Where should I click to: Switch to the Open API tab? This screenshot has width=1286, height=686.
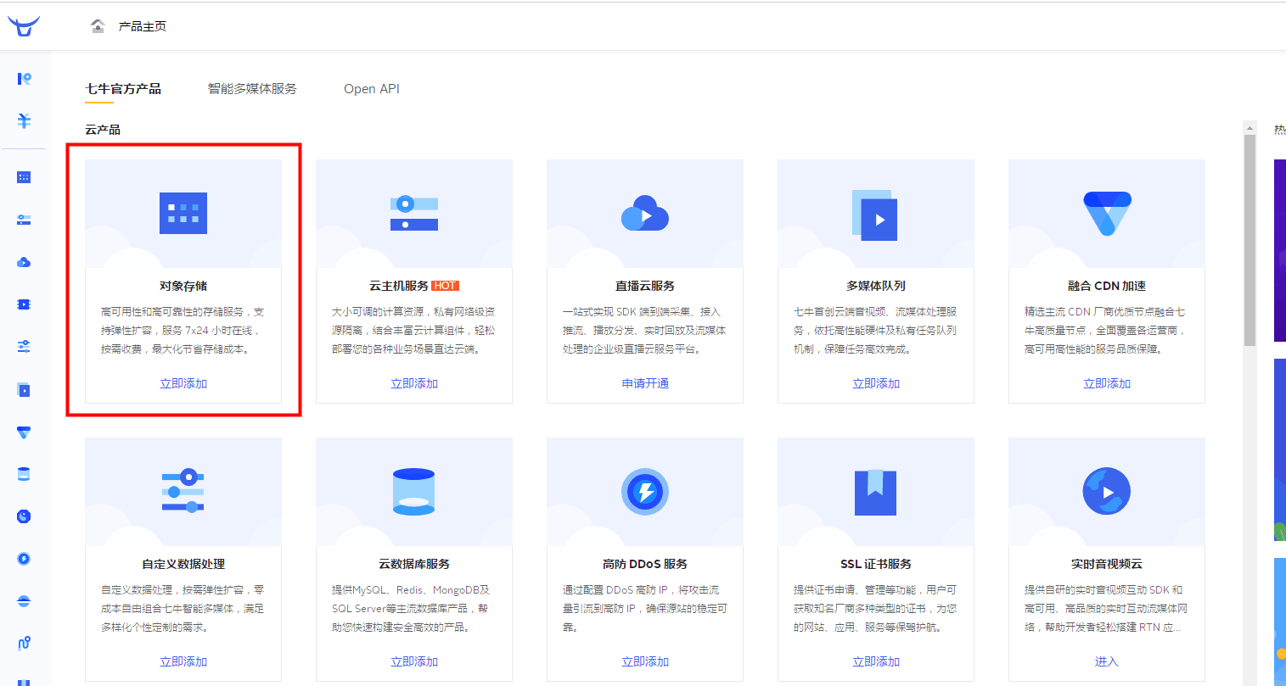click(x=372, y=89)
